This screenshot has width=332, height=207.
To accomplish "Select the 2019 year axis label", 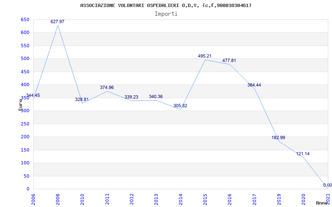I will pyautogui.click(x=279, y=199).
